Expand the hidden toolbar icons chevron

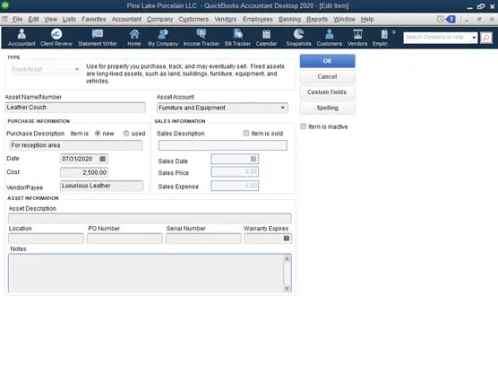pos(394,32)
